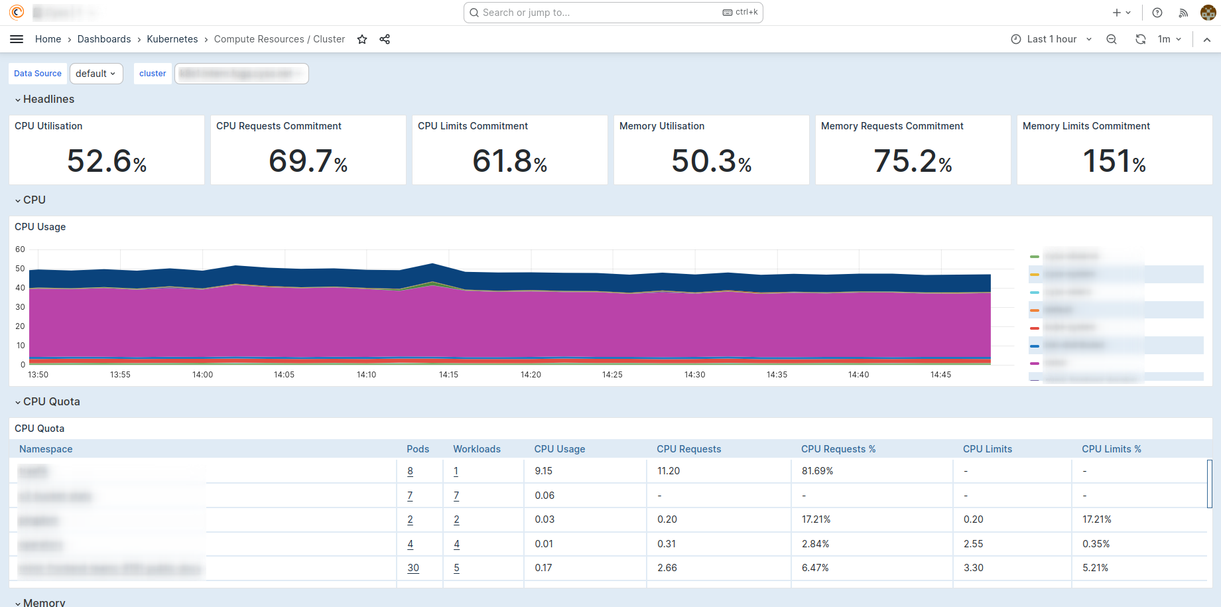1221x607 pixels.
Task: Open the help question mark icon
Action: [x=1157, y=13]
